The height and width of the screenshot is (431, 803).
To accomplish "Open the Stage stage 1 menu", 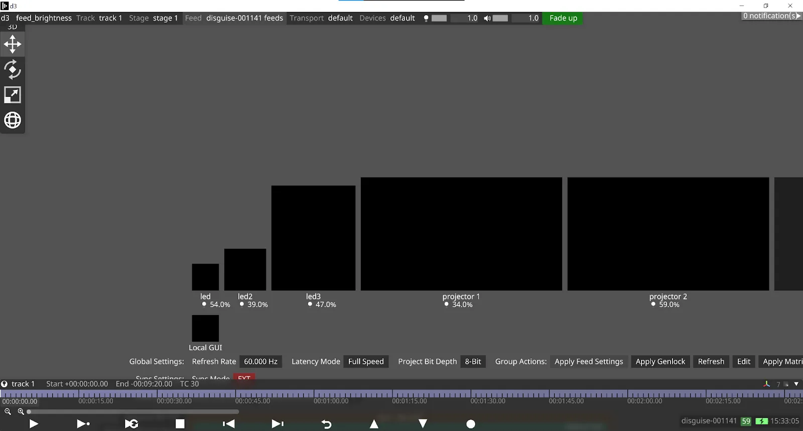I will tap(154, 18).
